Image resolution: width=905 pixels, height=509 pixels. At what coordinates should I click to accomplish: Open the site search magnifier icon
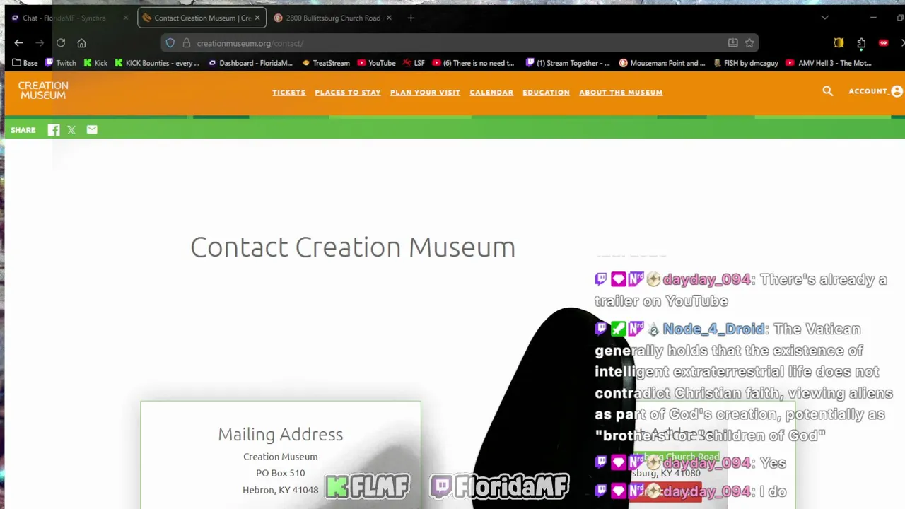[828, 91]
